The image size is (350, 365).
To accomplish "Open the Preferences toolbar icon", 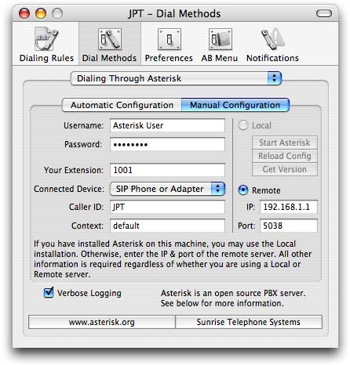I will point(169,45).
